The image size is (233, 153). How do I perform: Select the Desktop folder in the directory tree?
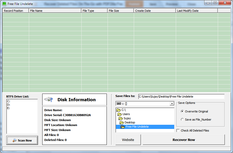130,122
